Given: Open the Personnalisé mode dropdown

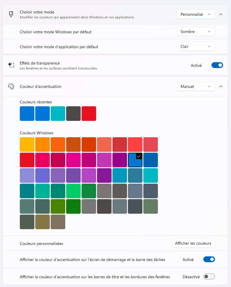Looking at the screenshot, I should [196, 14].
